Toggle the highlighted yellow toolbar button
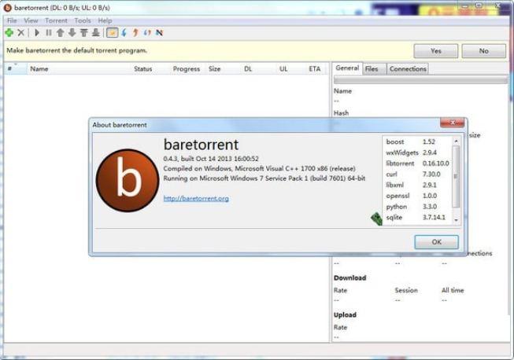514x360 pixels. 112,33
